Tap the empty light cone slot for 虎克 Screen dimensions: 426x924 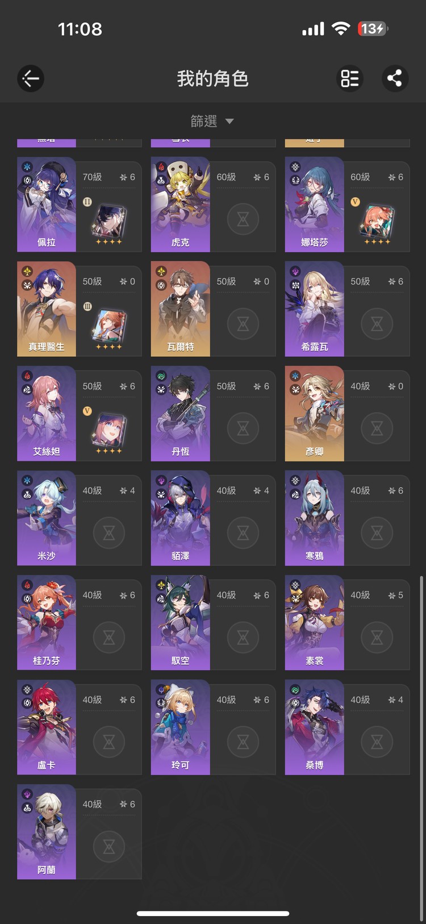point(243,219)
